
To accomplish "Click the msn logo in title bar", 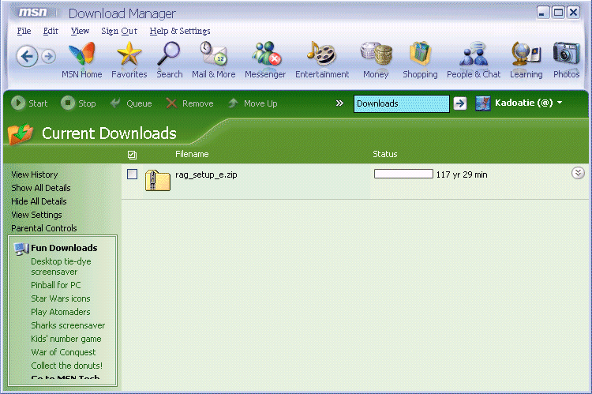I will coord(33,13).
